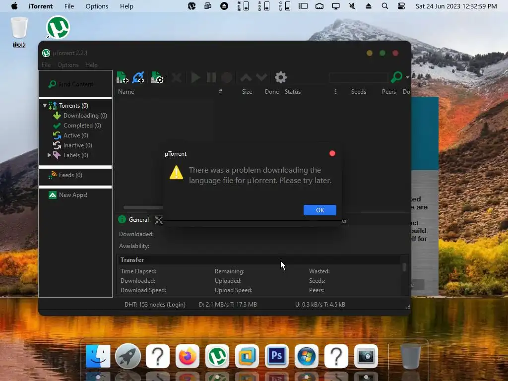Sort by the Size column header

pyautogui.click(x=247, y=92)
